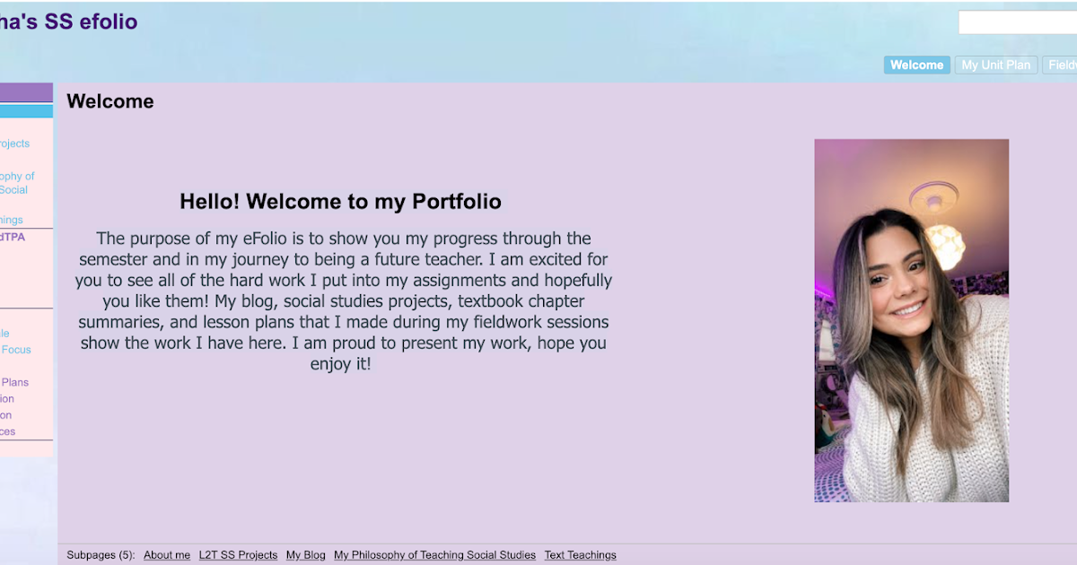The width and height of the screenshot is (1077, 565).
Task: Open the Philosophy of Teaching Social sidebar link
Action: pos(18,182)
